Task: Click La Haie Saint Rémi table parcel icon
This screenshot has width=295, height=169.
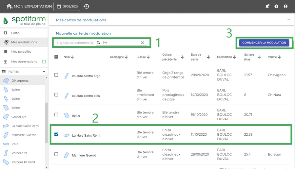Action: [67, 135]
